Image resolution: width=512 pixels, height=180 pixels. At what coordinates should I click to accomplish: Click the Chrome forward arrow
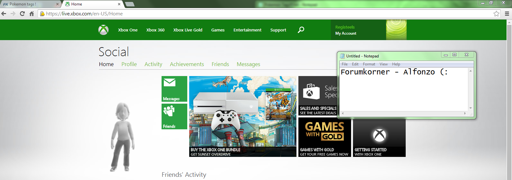[x=13, y=13]
